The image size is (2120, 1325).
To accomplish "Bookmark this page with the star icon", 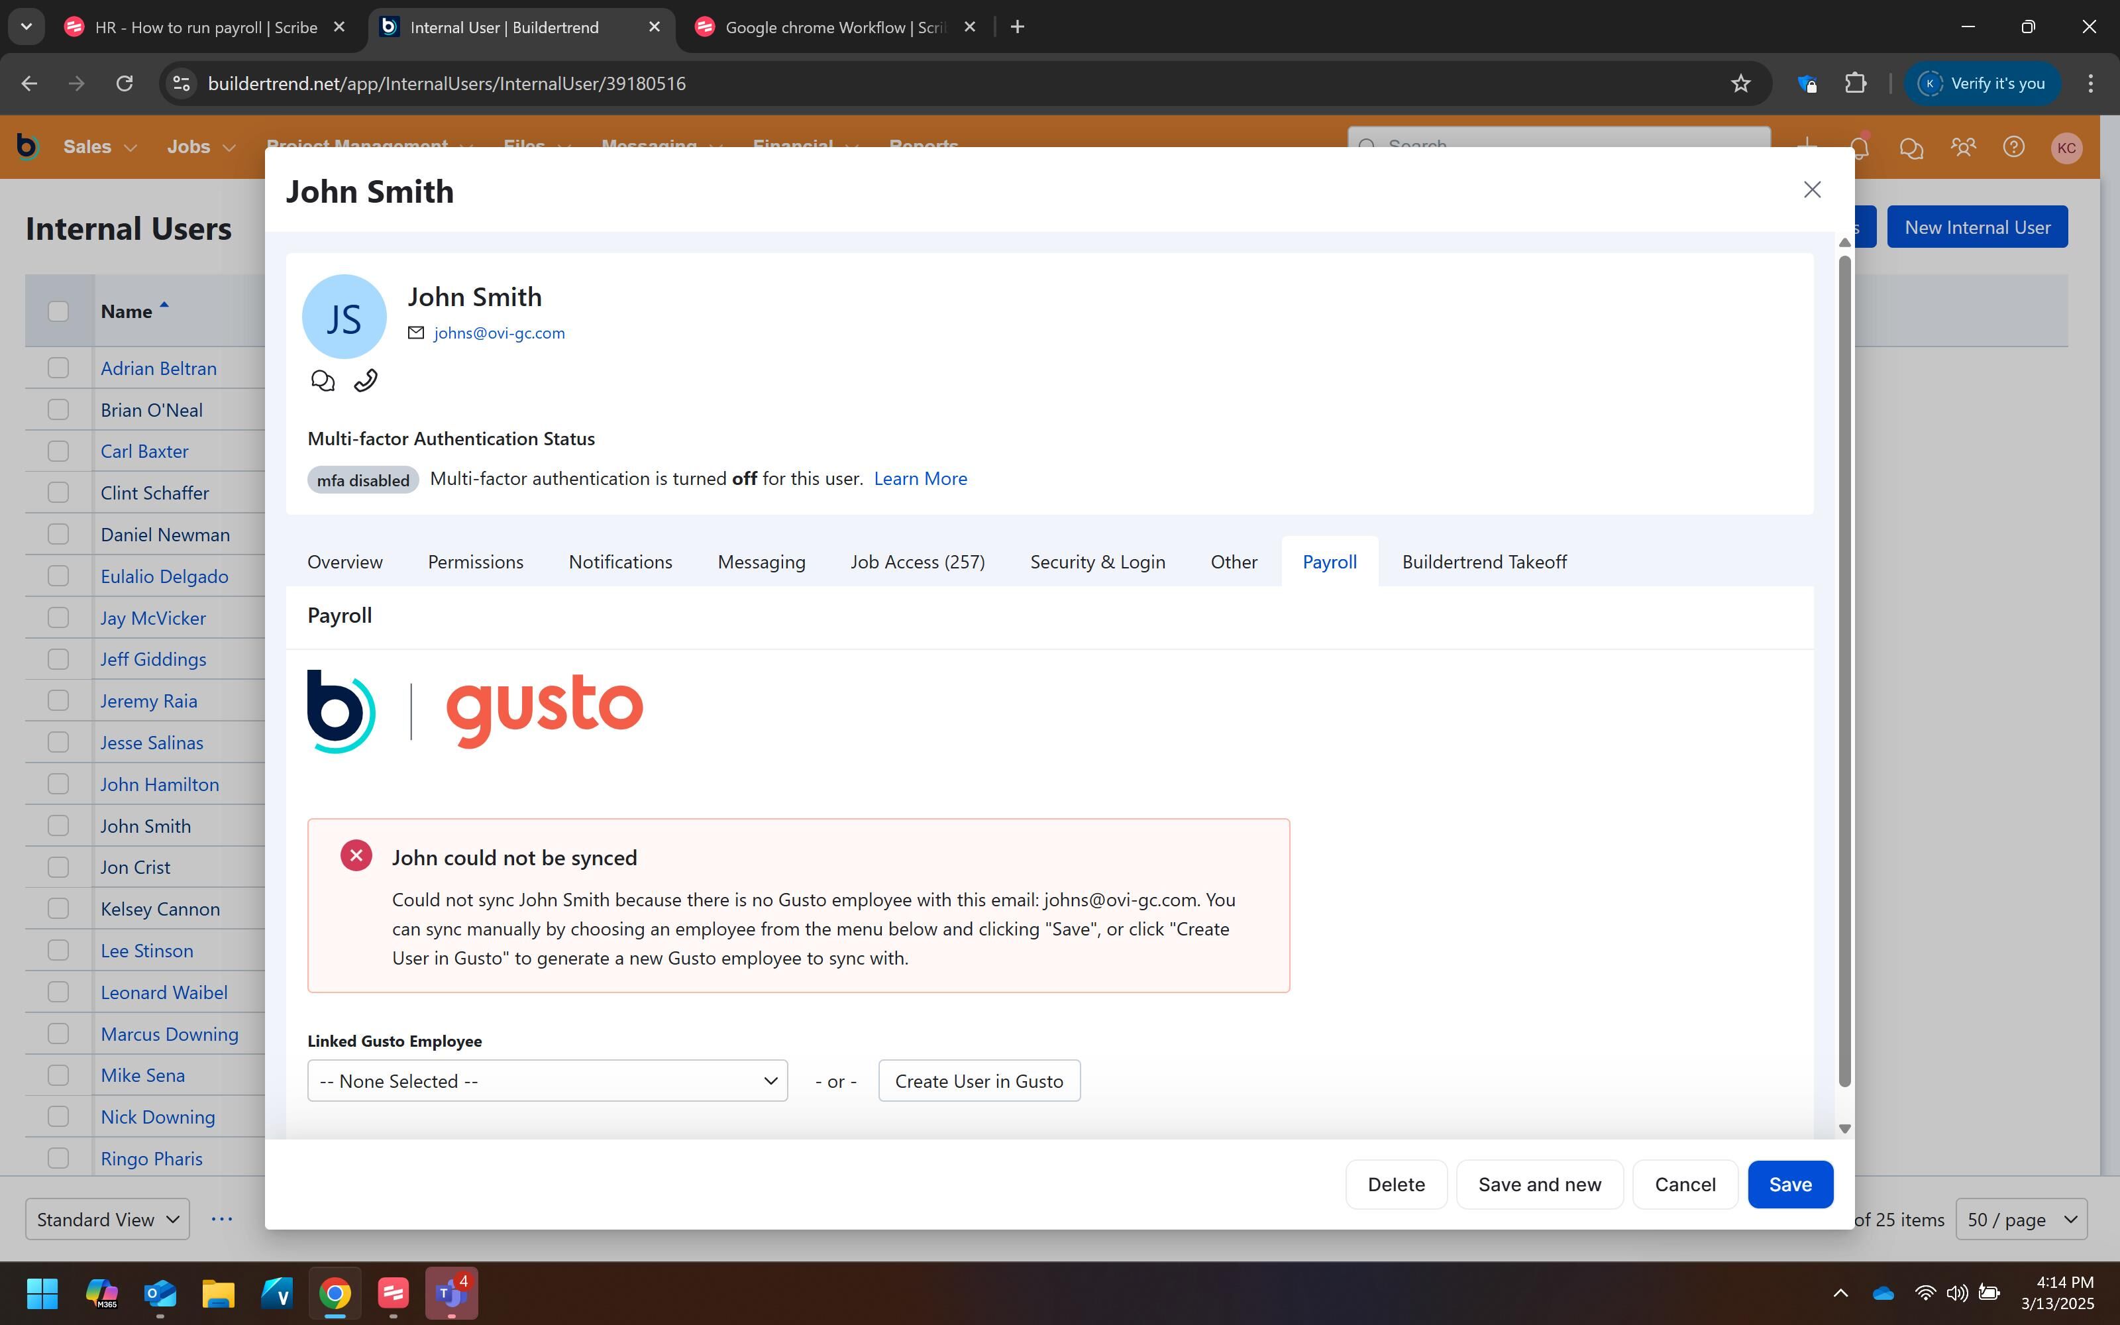I will [x=1740, y=83].
